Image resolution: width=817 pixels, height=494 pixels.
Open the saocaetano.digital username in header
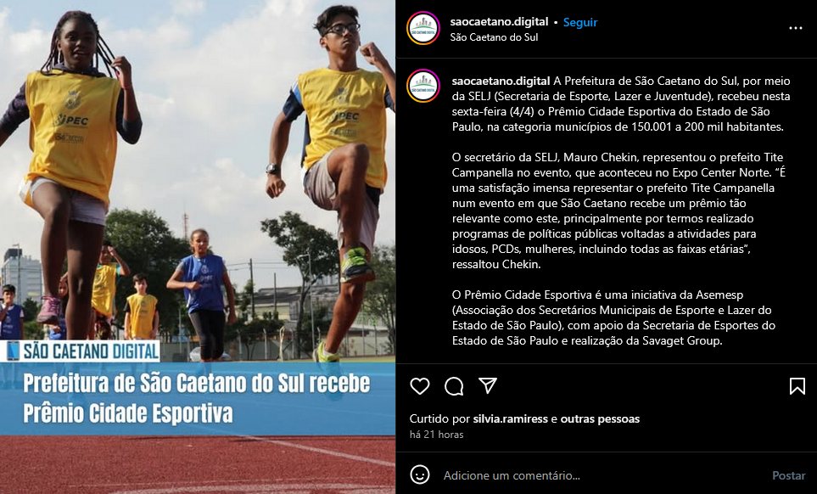(499, 22)
